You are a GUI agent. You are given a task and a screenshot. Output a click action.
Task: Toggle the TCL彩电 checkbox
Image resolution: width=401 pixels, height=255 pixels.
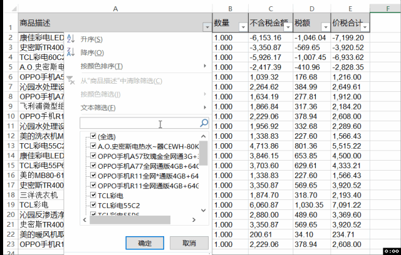pyautogui.click(x=93, y=195)
